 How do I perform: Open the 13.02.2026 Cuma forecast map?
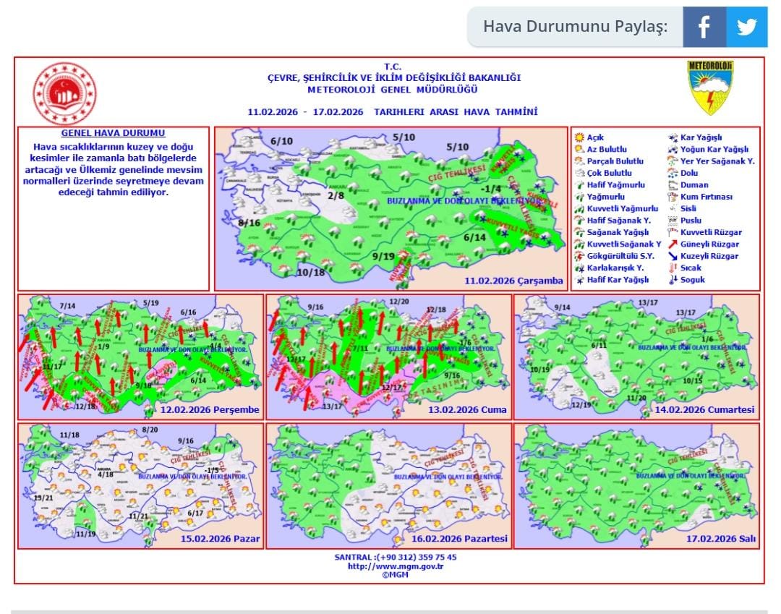coord(388,357)
